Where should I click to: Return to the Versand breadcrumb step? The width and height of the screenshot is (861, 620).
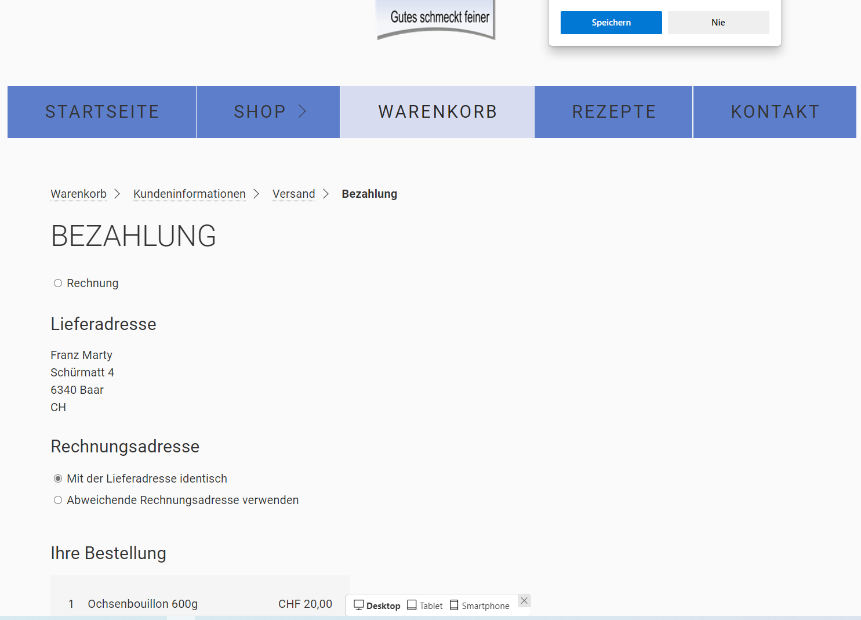pyautogui.click(x=294, y=194)
